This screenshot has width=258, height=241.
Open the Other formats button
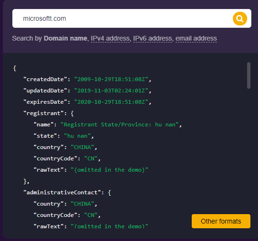point(221,221)
